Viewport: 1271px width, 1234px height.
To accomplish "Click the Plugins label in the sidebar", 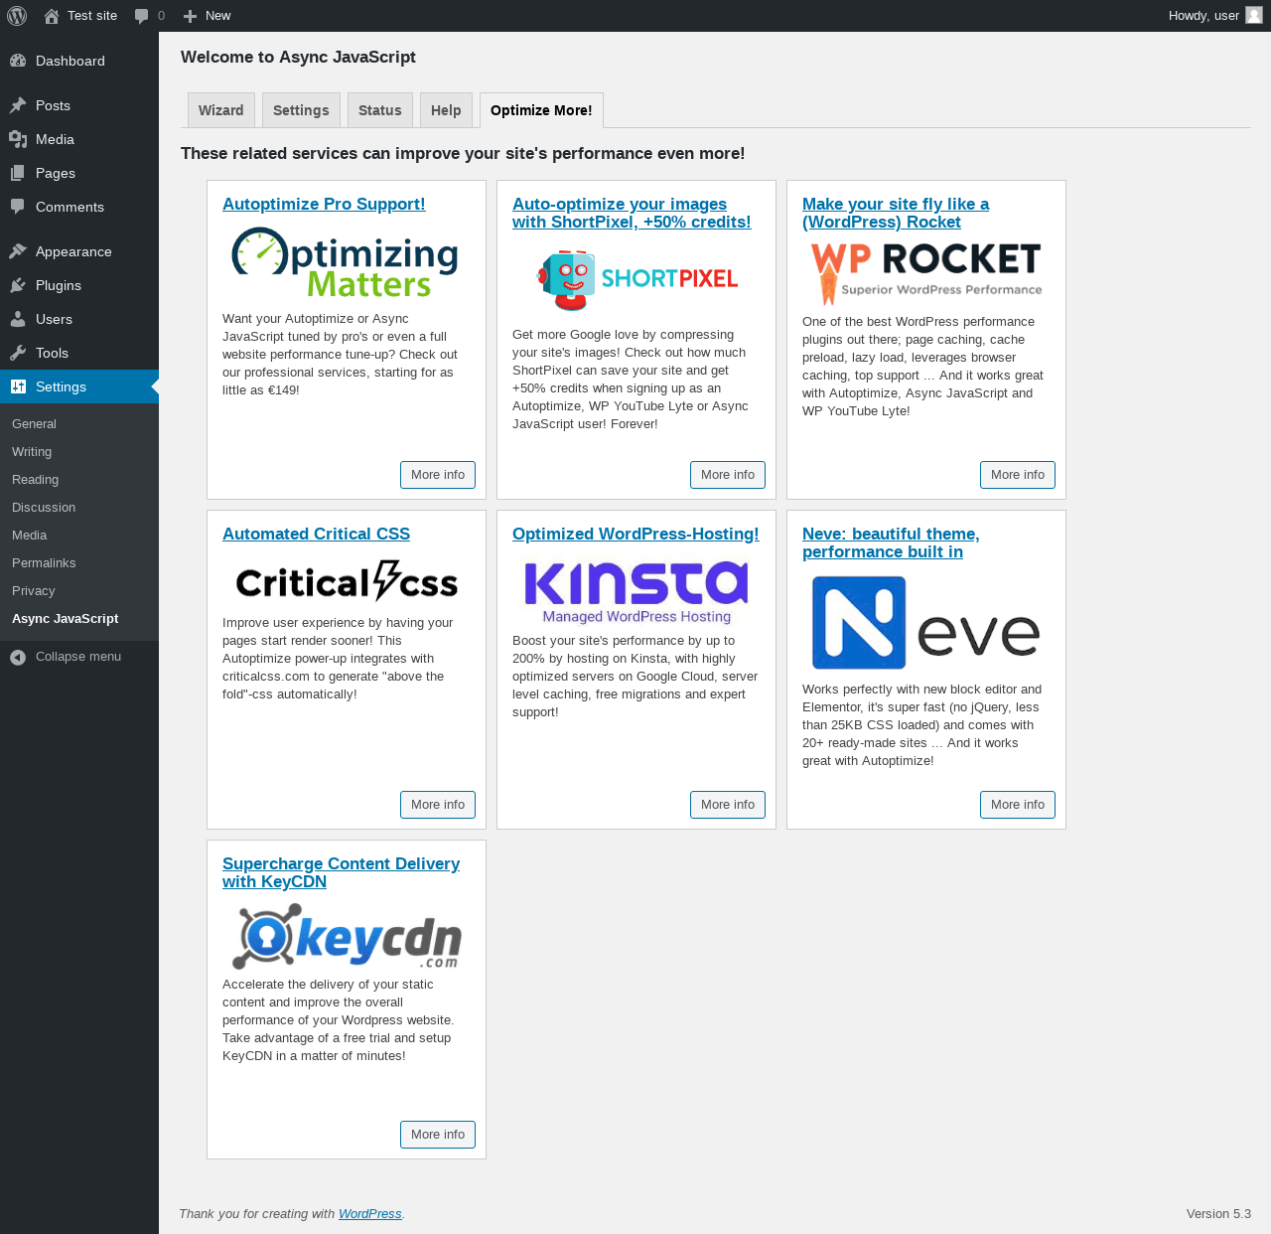I will [x=59, y=285].
